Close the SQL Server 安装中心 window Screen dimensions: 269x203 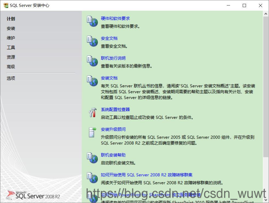pos(261,5)
